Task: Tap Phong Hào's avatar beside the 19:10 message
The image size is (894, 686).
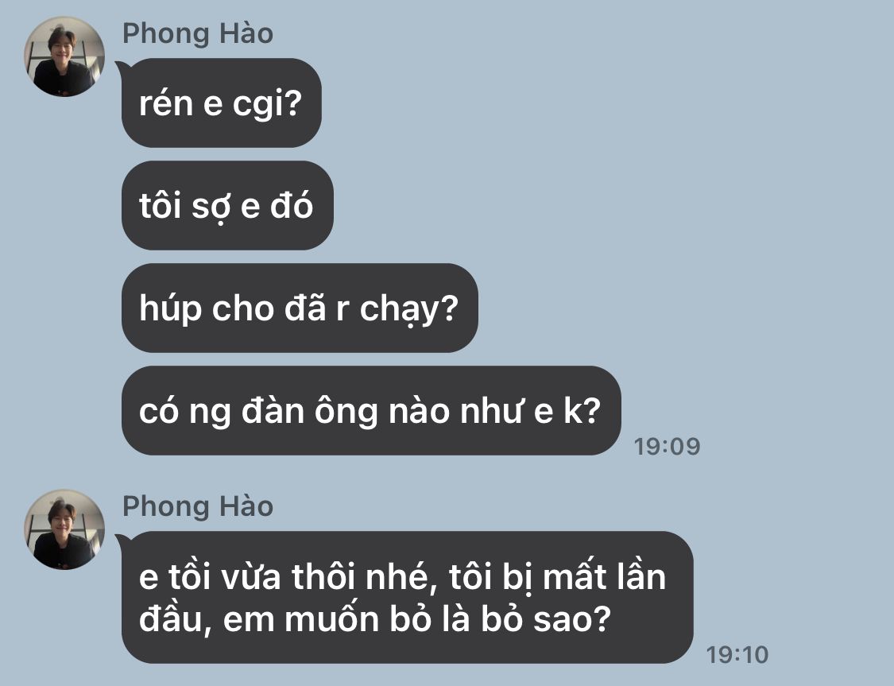Action: click(64, 529)
